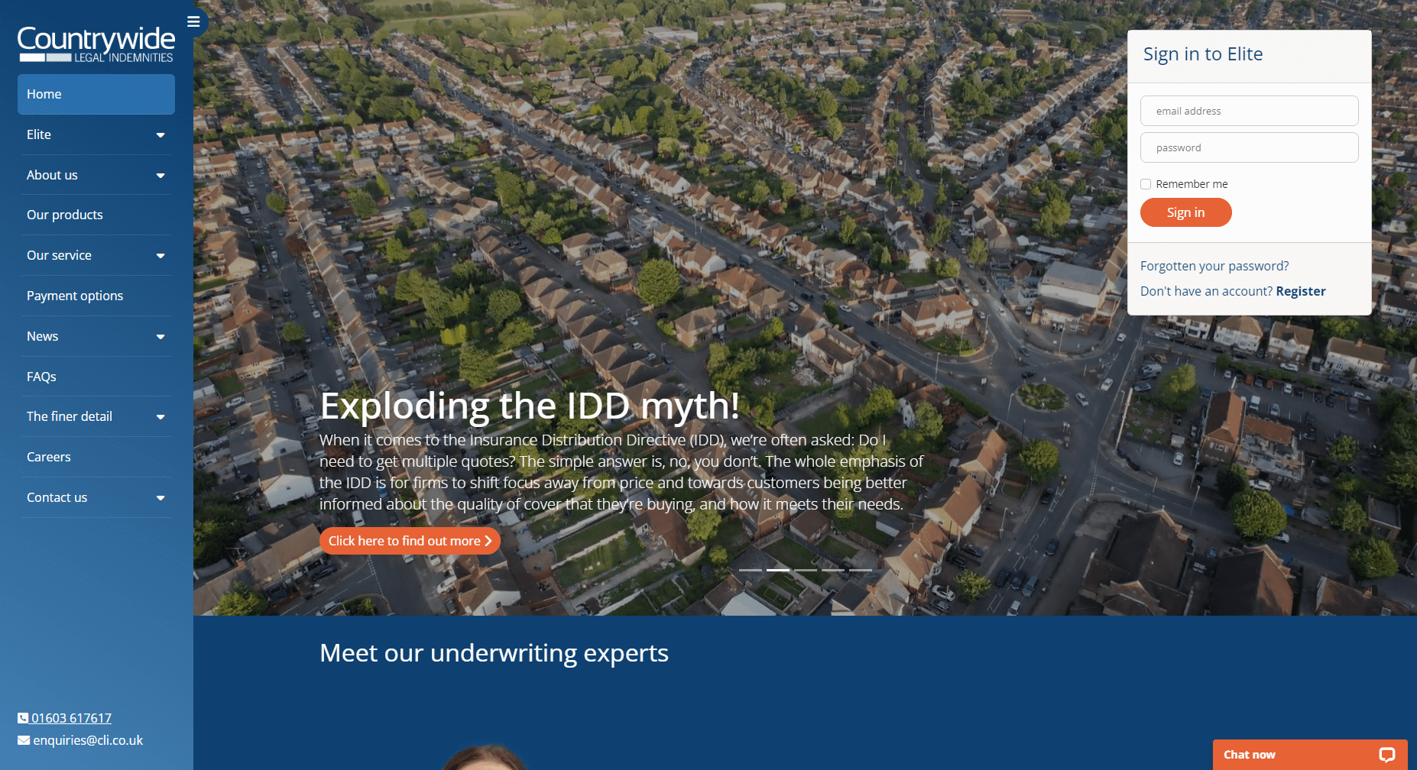Click 'Click here to find out more' button
This screenshot has height=770, width=1417.
410,541
